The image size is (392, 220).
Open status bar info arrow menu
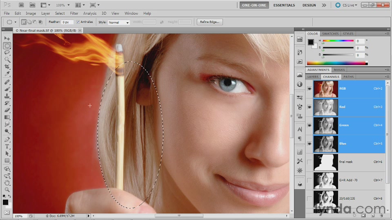(x=88, y=216)
